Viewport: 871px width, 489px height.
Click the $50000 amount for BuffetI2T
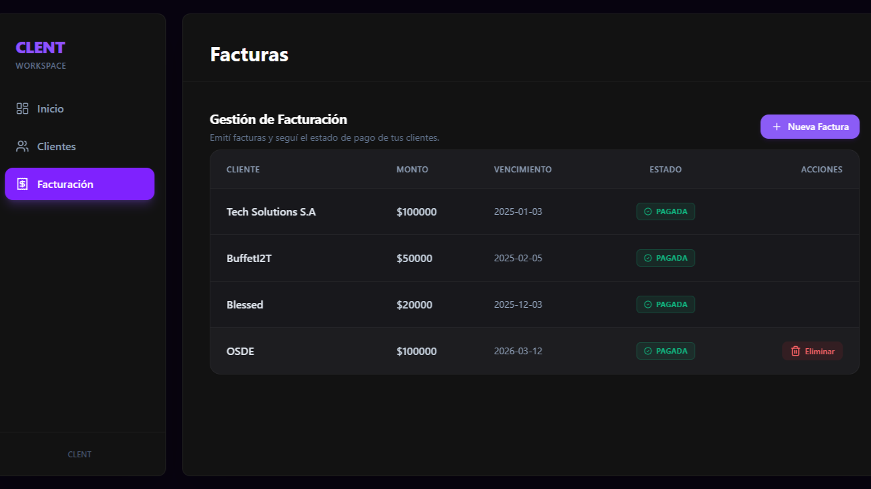click(414, 258)
